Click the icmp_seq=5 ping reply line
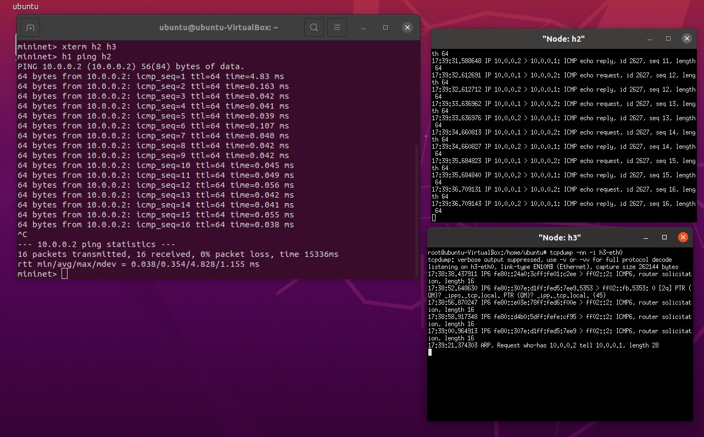This screenshot has height=437, width=704. 153,116
